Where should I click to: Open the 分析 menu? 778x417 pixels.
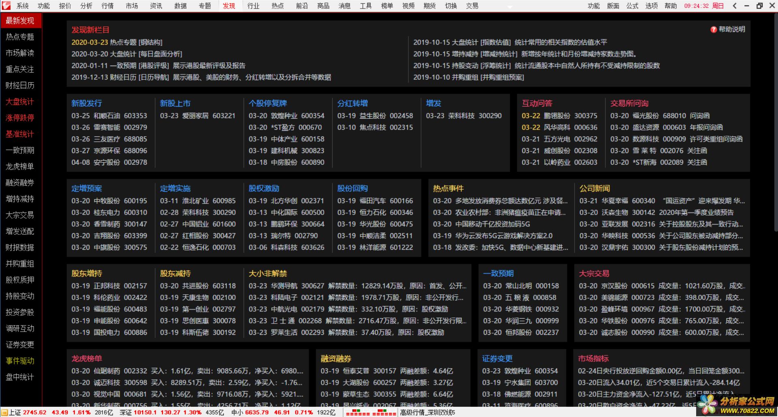[x=86, y=6]
